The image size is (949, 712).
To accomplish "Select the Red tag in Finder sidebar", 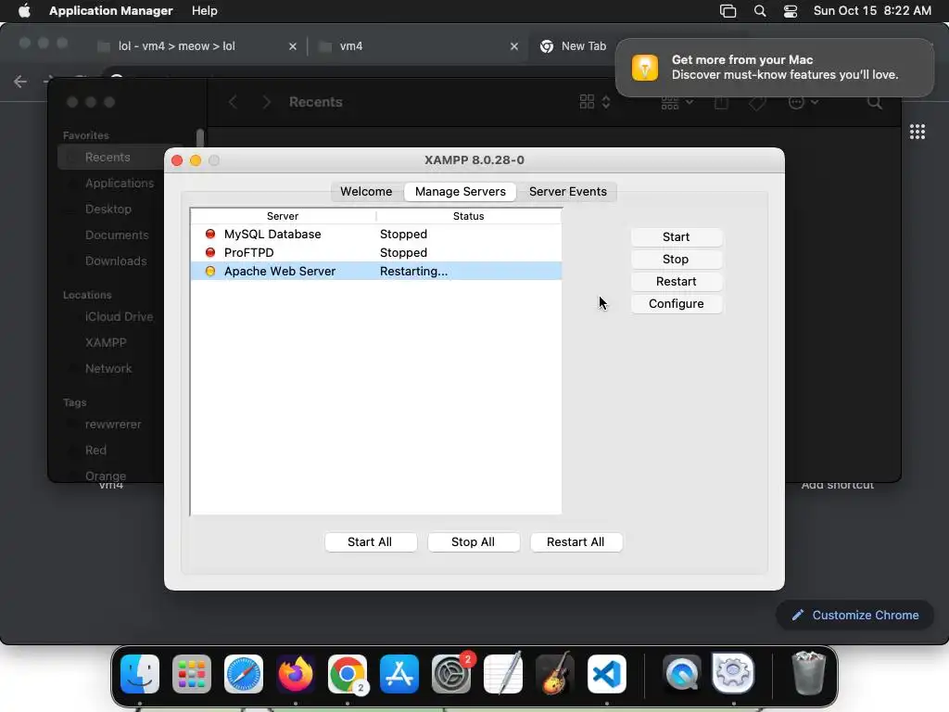I will [95, 451].
